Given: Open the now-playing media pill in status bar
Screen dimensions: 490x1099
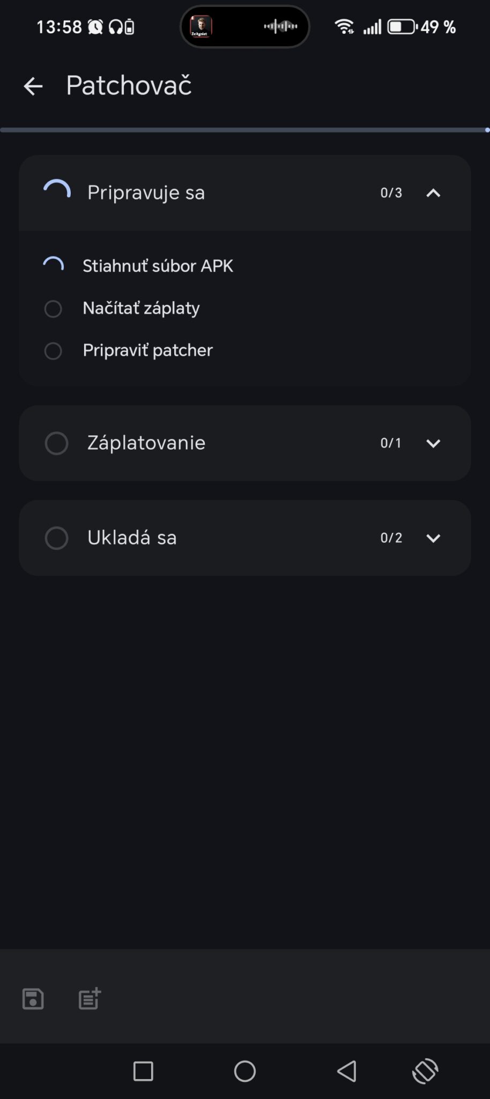Looking at the screenshot, I should tap(245, 26).
